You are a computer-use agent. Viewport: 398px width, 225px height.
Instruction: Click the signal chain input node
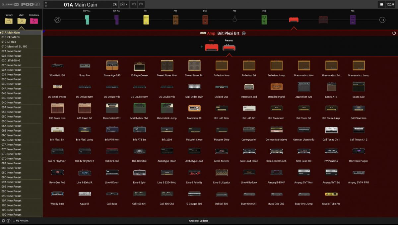tap(57, 20)
